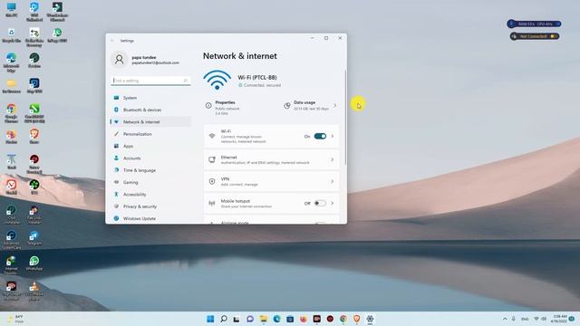Open Bluetooth & devices settings
This screenshot has width=580, height=326.
[x=150, y=110]
